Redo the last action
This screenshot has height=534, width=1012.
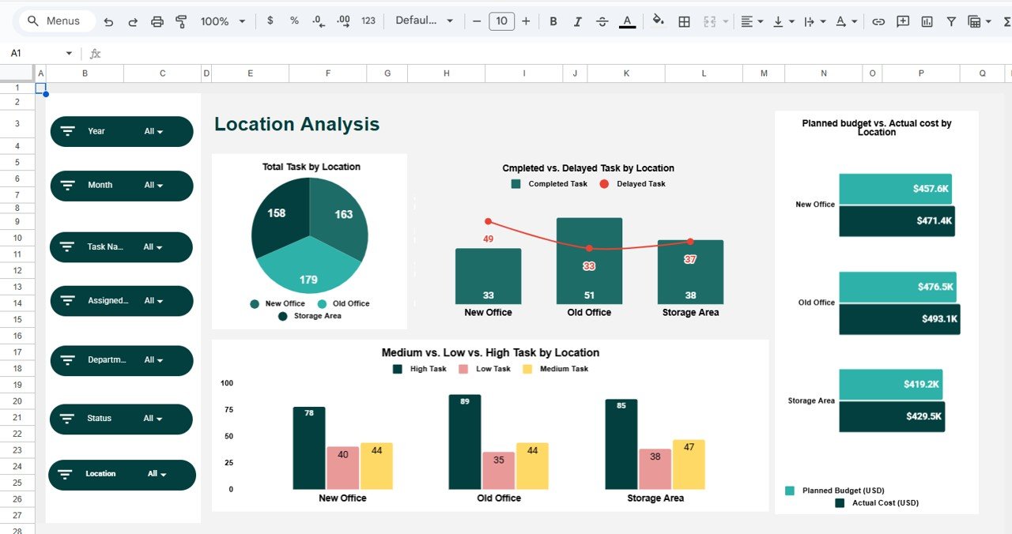coord(132,21)
